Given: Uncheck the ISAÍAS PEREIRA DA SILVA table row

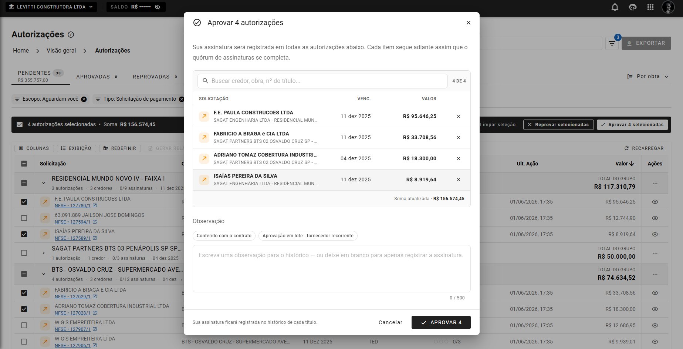Looking at the screenshot, I should point(24,234).
